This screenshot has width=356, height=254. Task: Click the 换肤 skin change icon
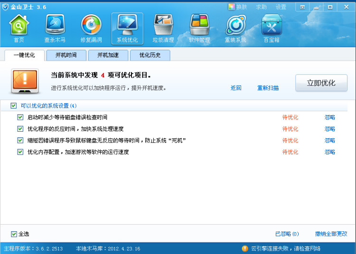(x=231, y=7)
